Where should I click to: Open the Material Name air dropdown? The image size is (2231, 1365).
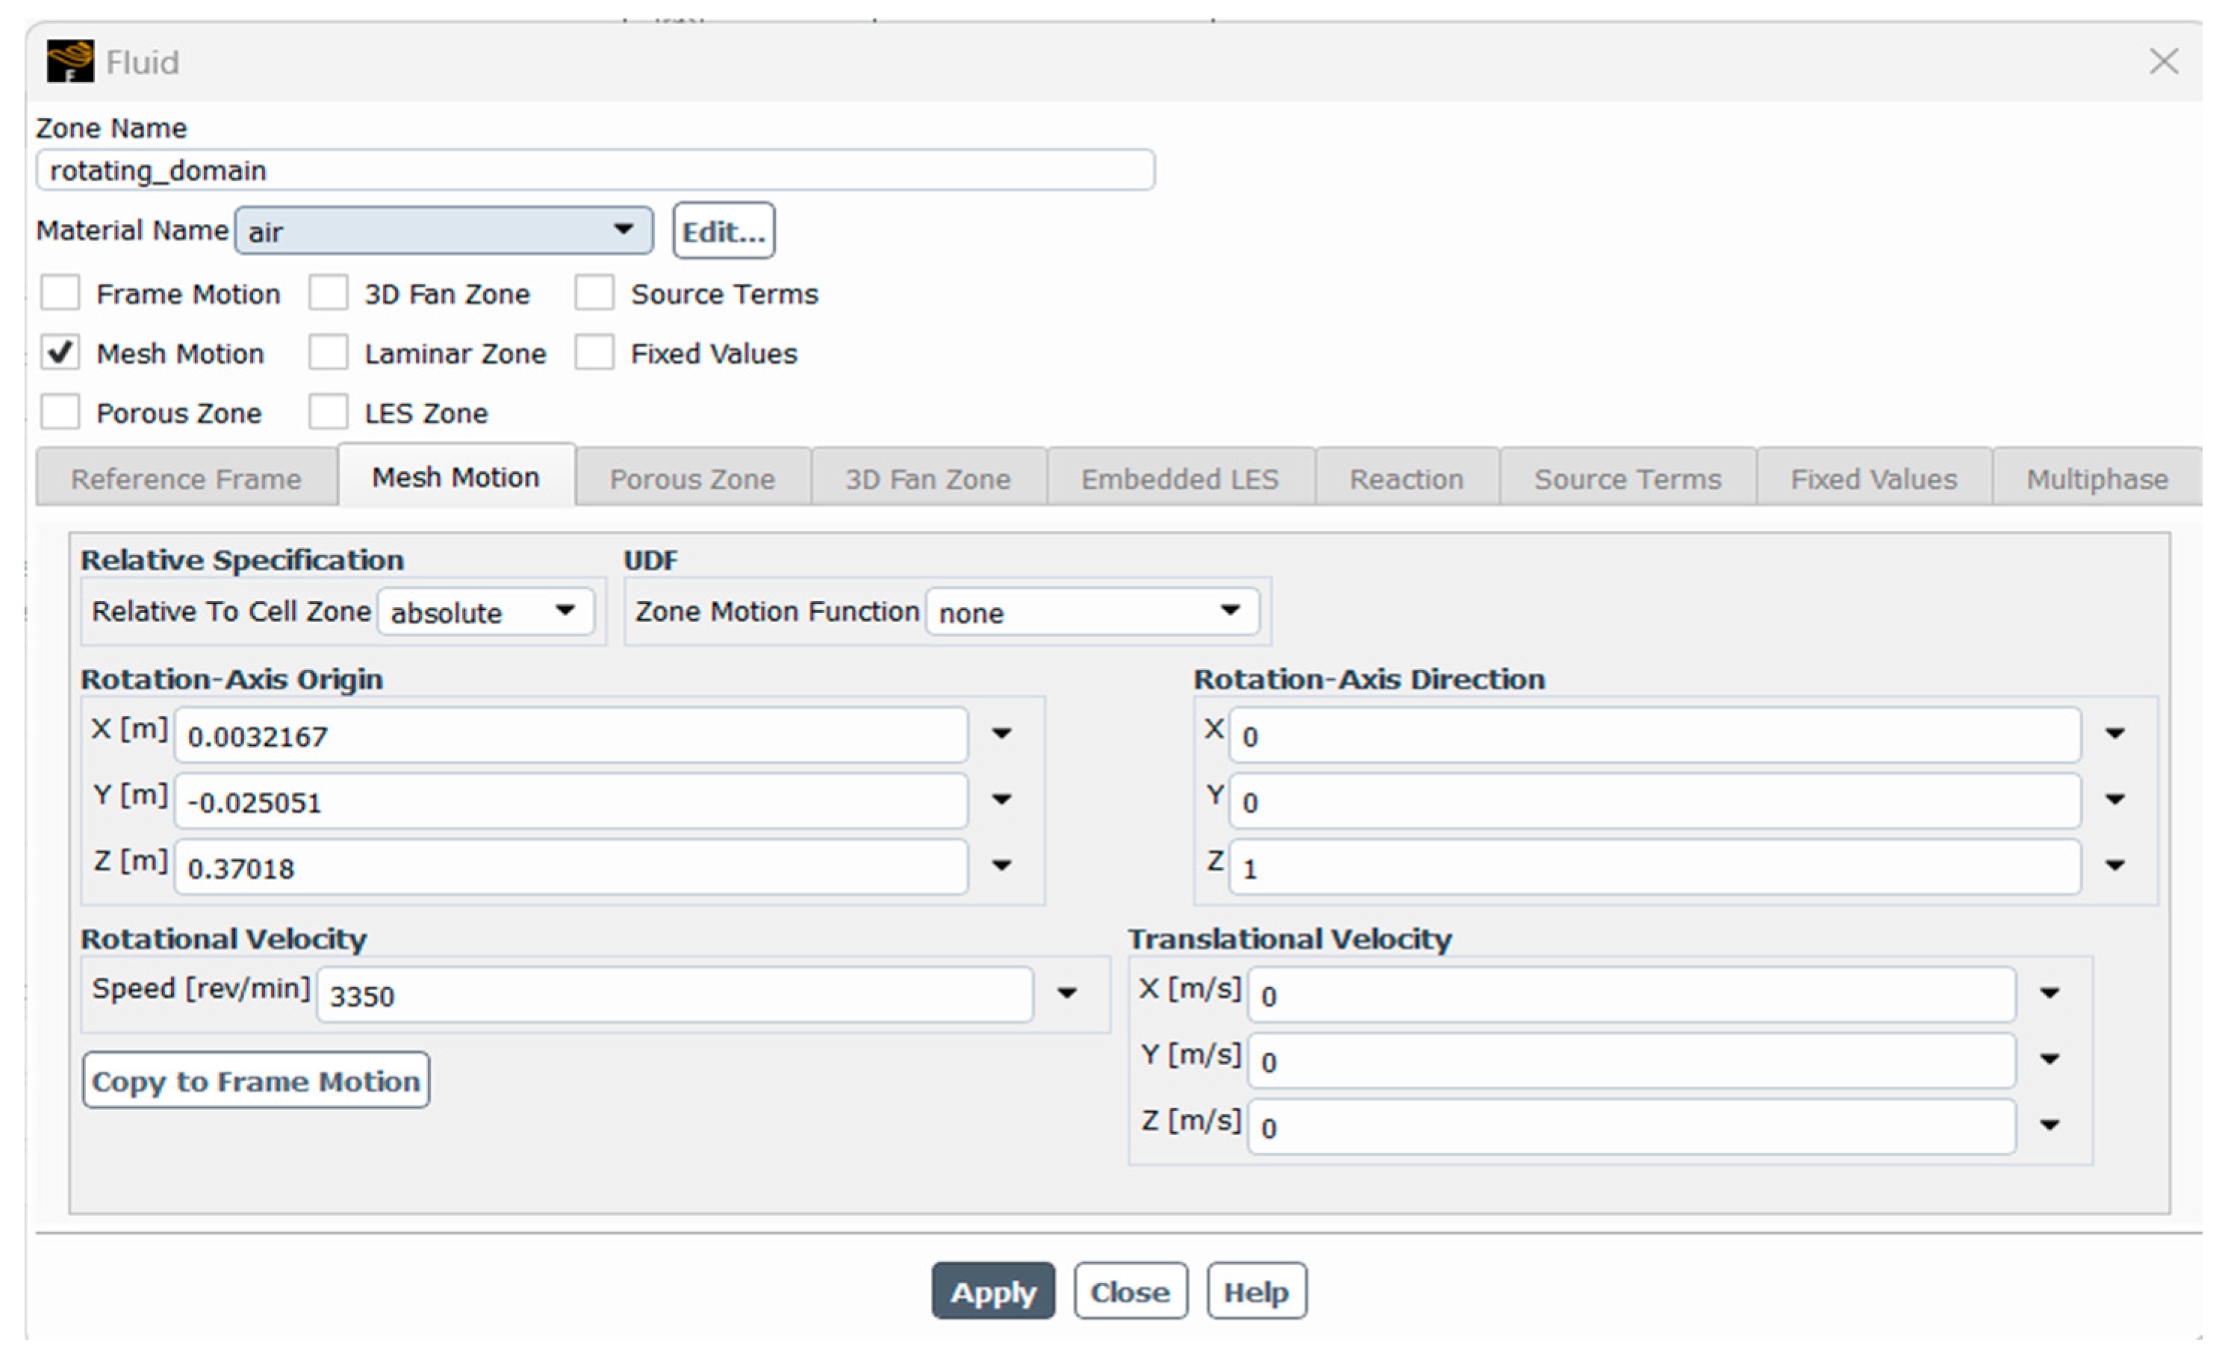[x=444, y=231]
